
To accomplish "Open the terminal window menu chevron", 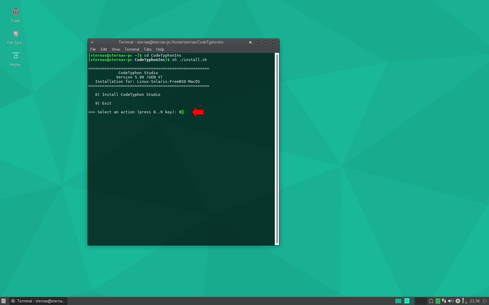I will [x=92, y=42].
